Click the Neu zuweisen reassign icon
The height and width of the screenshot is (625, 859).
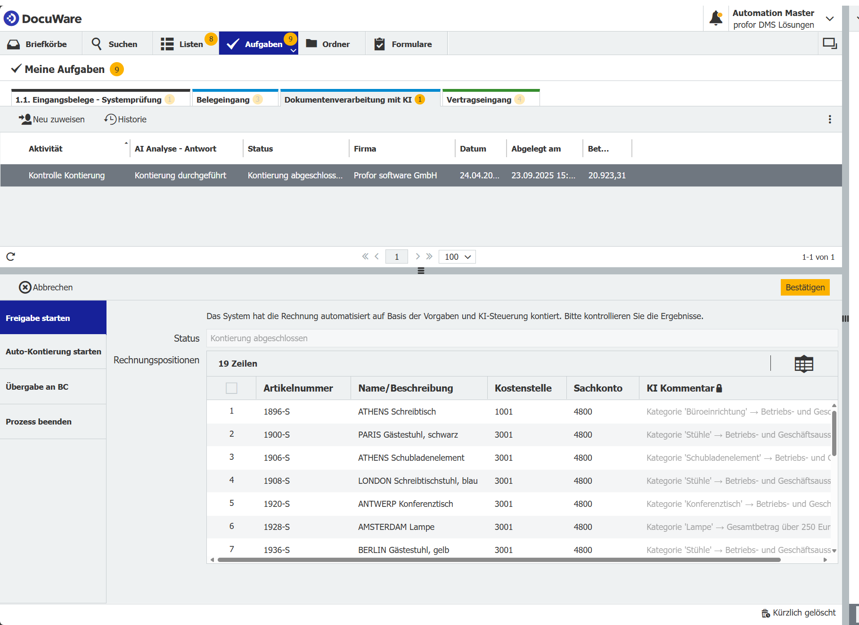[26, 119]
